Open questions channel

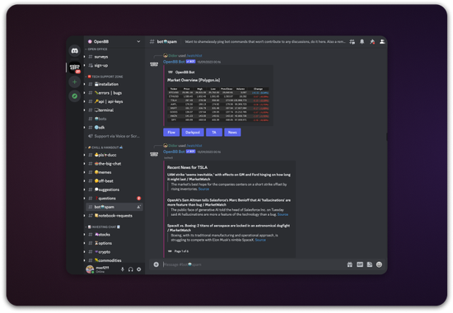pyautogui.click(x=114, y=199)
